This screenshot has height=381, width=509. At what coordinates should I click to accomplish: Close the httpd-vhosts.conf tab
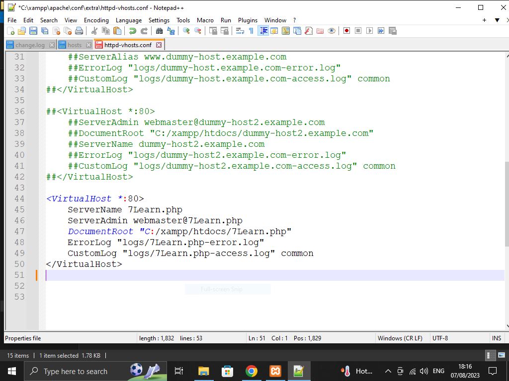pos(159,45)
